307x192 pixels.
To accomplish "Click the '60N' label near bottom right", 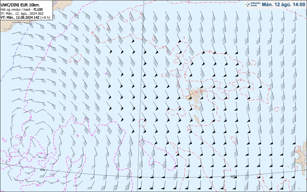I will click(x=233, y=177).
